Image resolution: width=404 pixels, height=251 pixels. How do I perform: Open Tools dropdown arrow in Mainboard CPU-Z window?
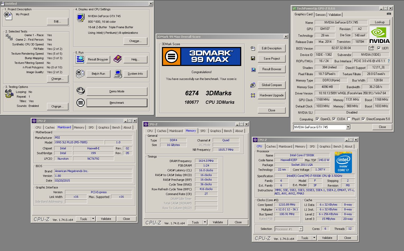pyautogui.click(x=93, y=219)
